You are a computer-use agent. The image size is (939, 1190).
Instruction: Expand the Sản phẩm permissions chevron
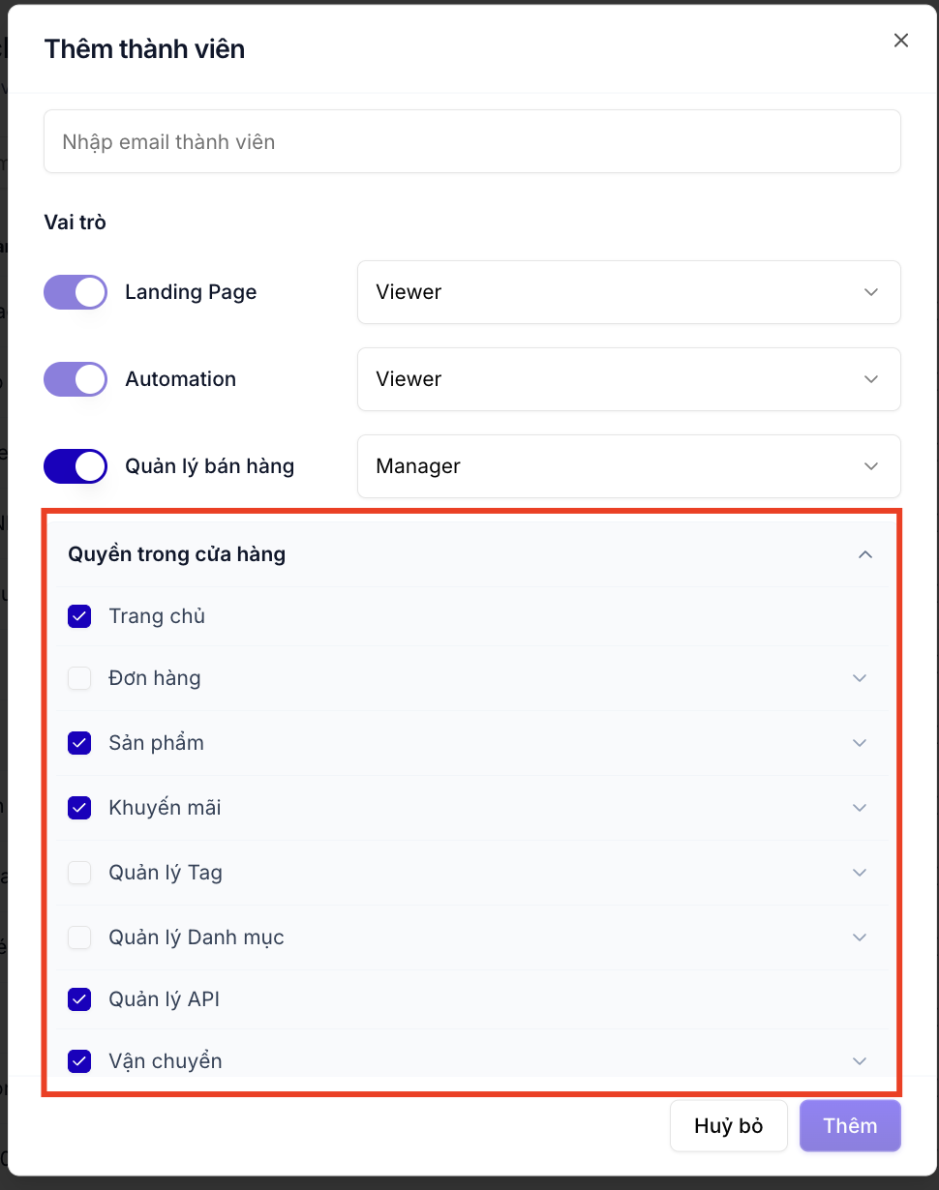coord(860,743)
